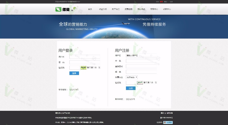Click the 版权所有 text in the footer
The image size is (228, 125).
coord(170,113)
